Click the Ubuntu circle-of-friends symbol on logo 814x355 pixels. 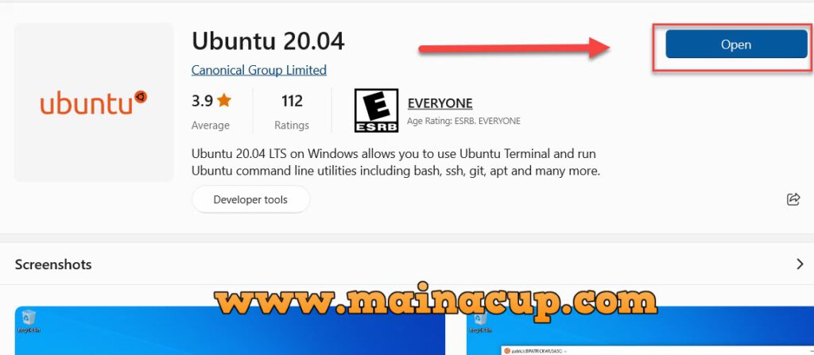[140, 97]
